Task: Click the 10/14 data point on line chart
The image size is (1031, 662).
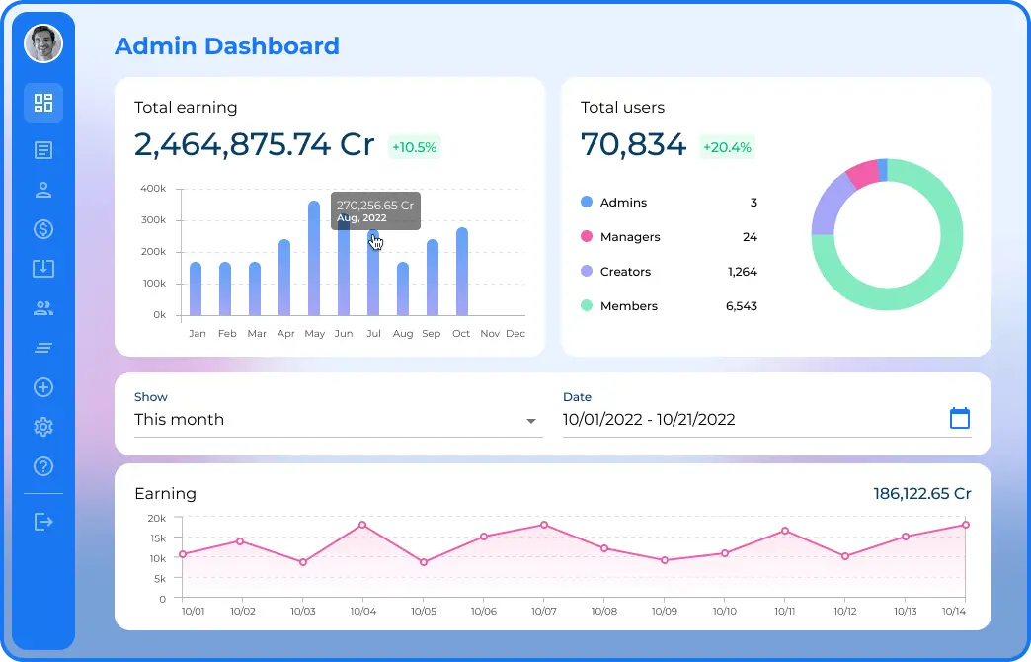Action: (966, 525)
